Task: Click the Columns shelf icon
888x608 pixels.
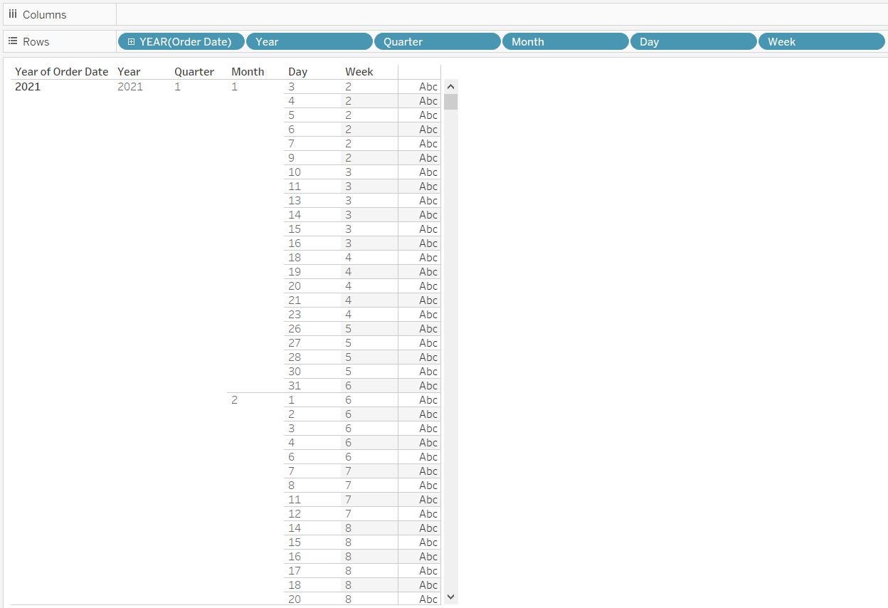Action: click(x=14, y=14)
